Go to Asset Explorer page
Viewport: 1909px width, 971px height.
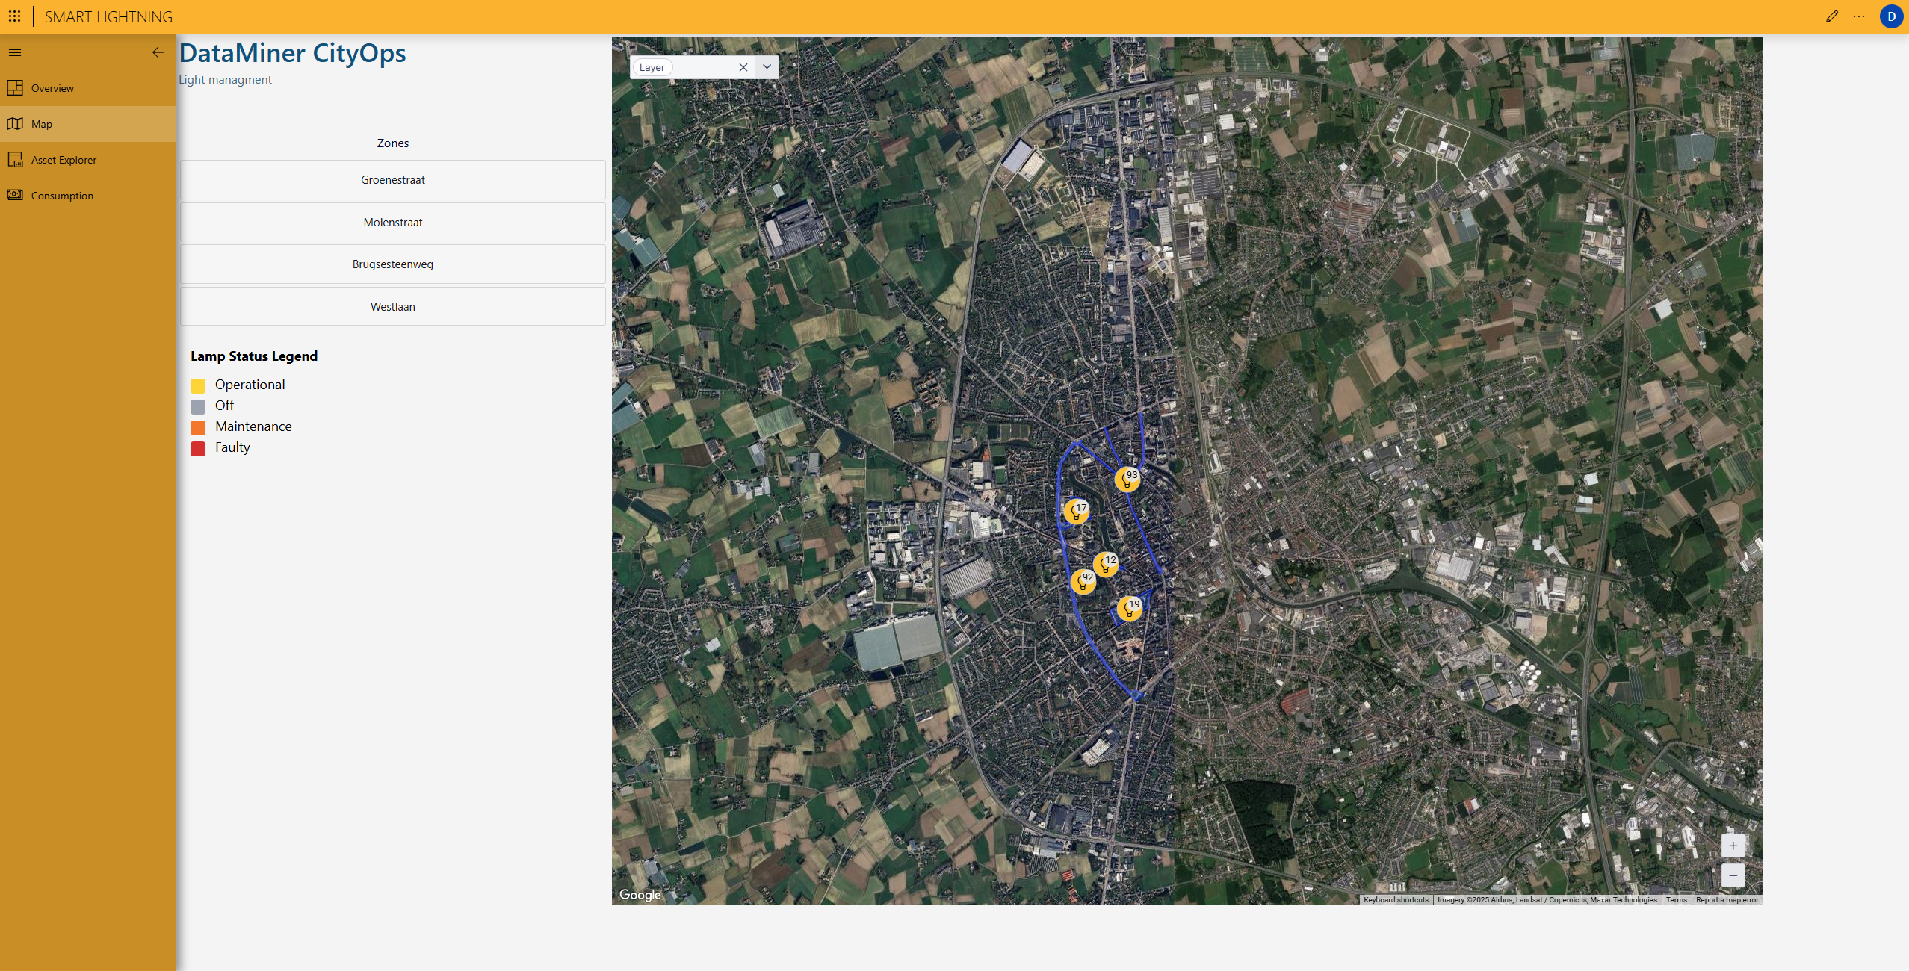[64, 160]
